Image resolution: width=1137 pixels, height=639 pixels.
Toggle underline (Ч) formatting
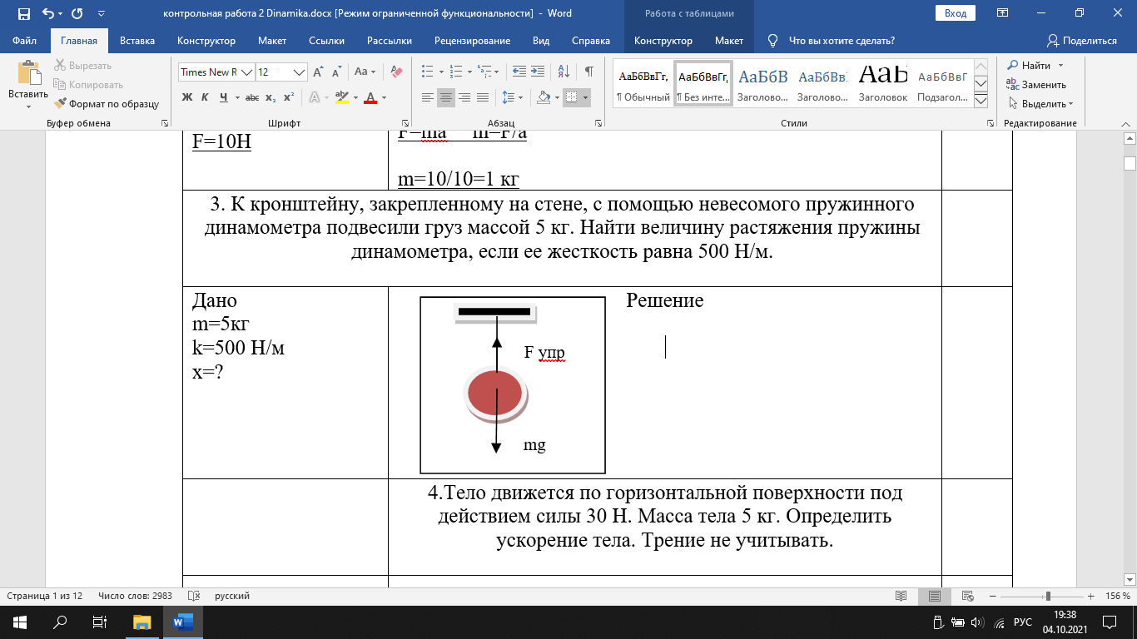click(x=224, y=97)
